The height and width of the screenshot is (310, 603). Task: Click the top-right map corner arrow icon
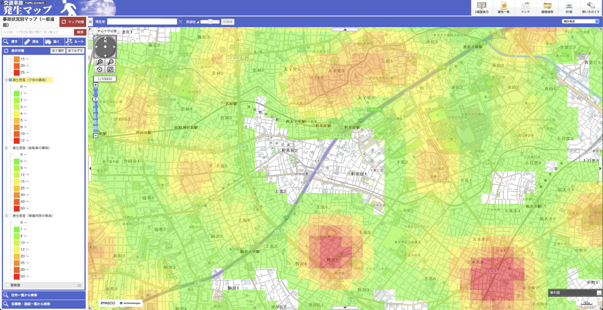point(600,29)
